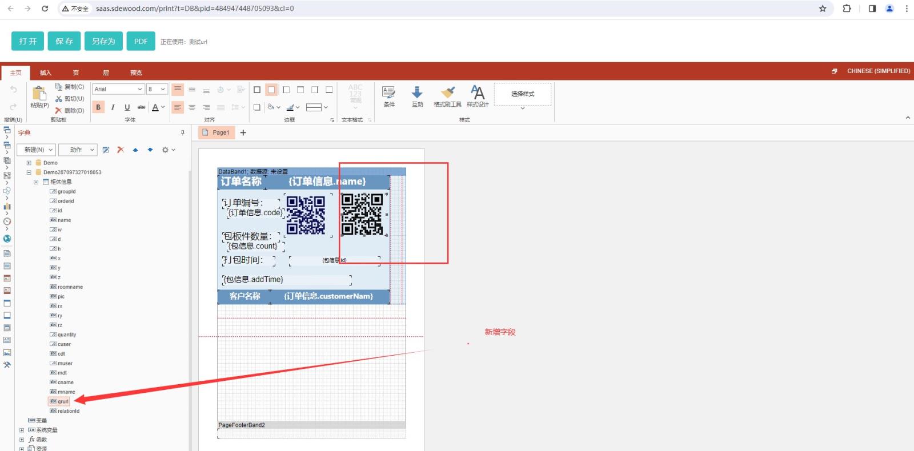Open browser extensions puzzle icon

point(847,9)
